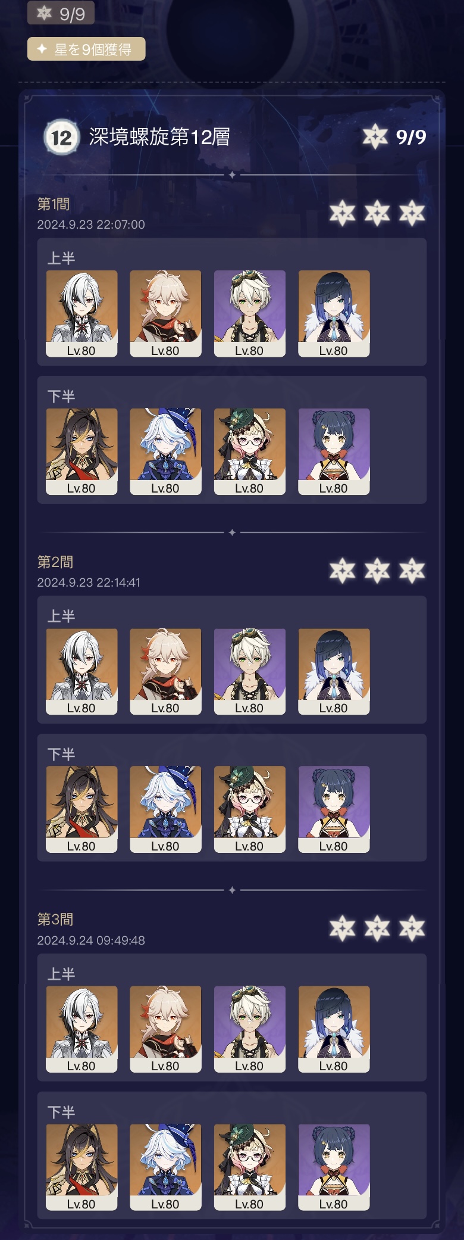Select purple-background fourth portrait in 第2間 下半
The width and height of the screenshot is (464, 1240).
[334, 809]
